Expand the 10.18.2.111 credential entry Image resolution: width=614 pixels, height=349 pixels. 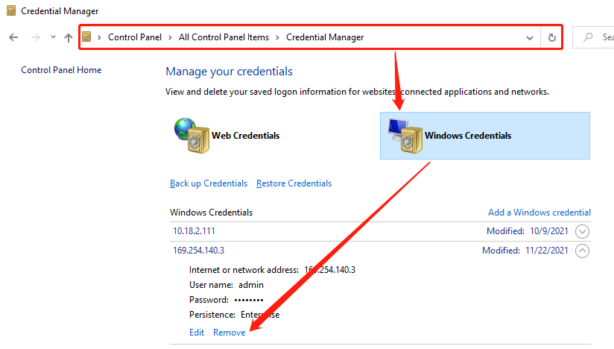point(583,231)
